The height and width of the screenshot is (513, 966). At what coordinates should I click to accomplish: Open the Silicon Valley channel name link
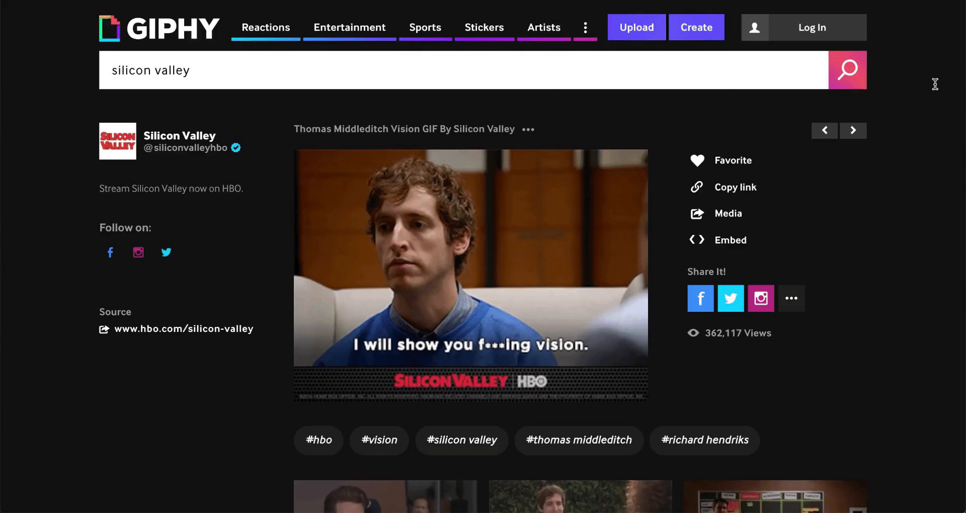180,135
